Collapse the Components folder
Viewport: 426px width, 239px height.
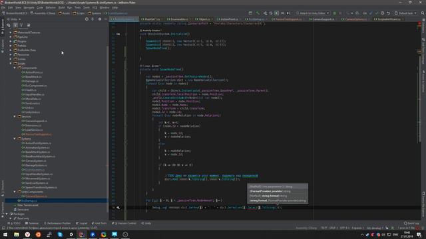coord(15,68)
